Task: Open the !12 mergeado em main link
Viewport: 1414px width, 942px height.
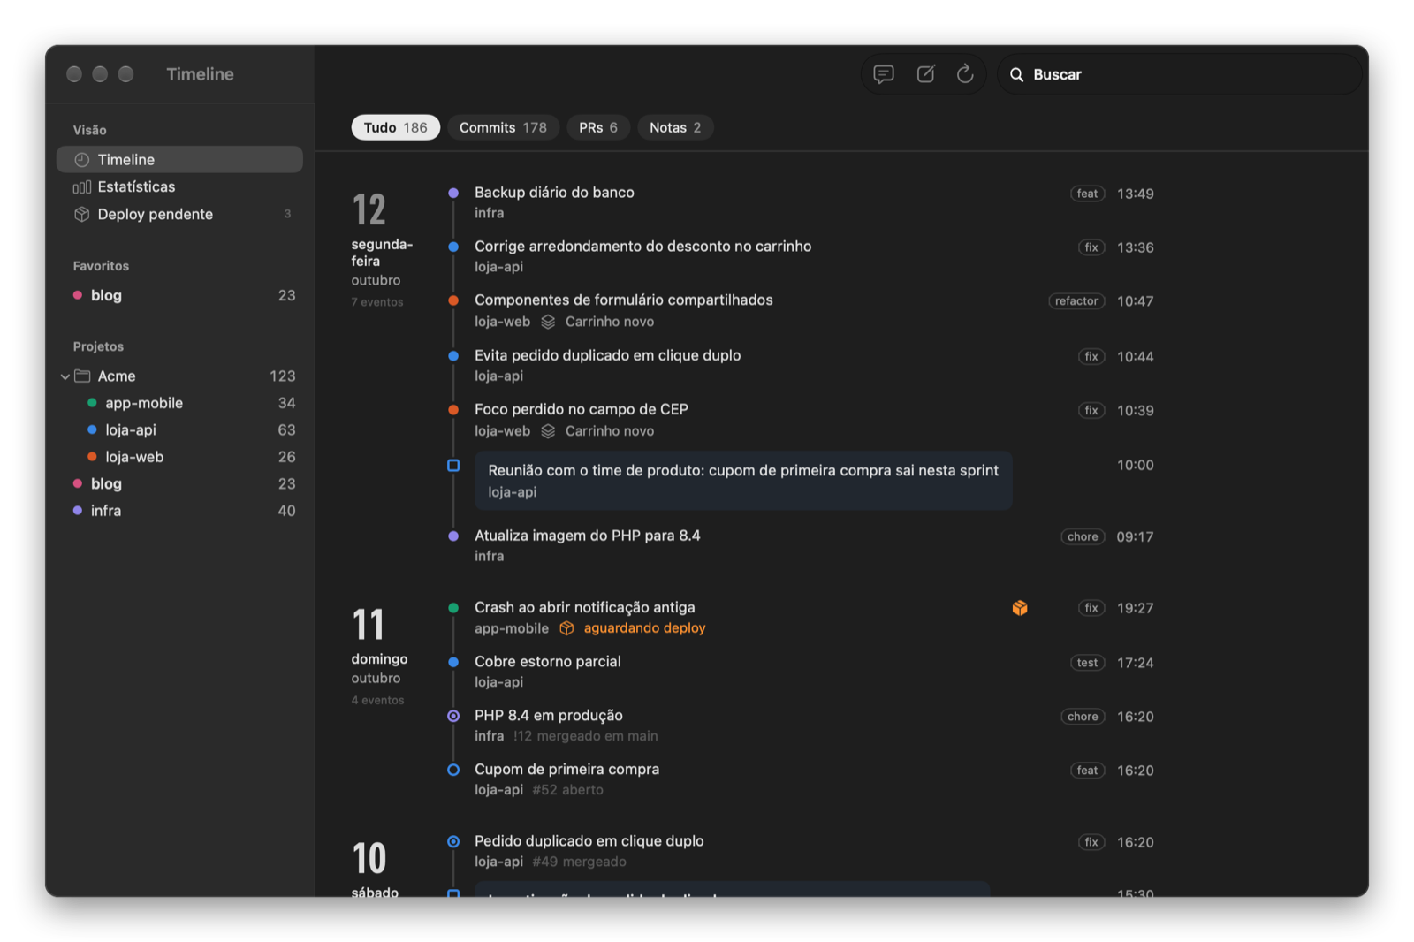Action: pos(585,736)
